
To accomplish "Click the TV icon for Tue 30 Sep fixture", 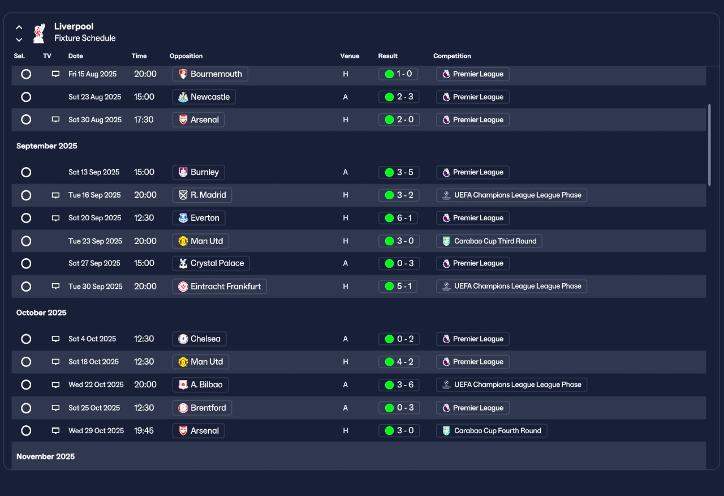I will (55, 287).
